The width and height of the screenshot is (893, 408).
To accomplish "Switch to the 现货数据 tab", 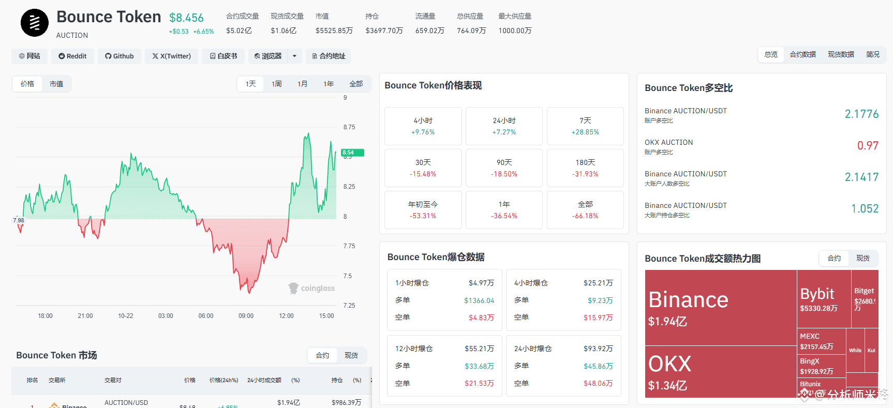I will click(841, 54).
